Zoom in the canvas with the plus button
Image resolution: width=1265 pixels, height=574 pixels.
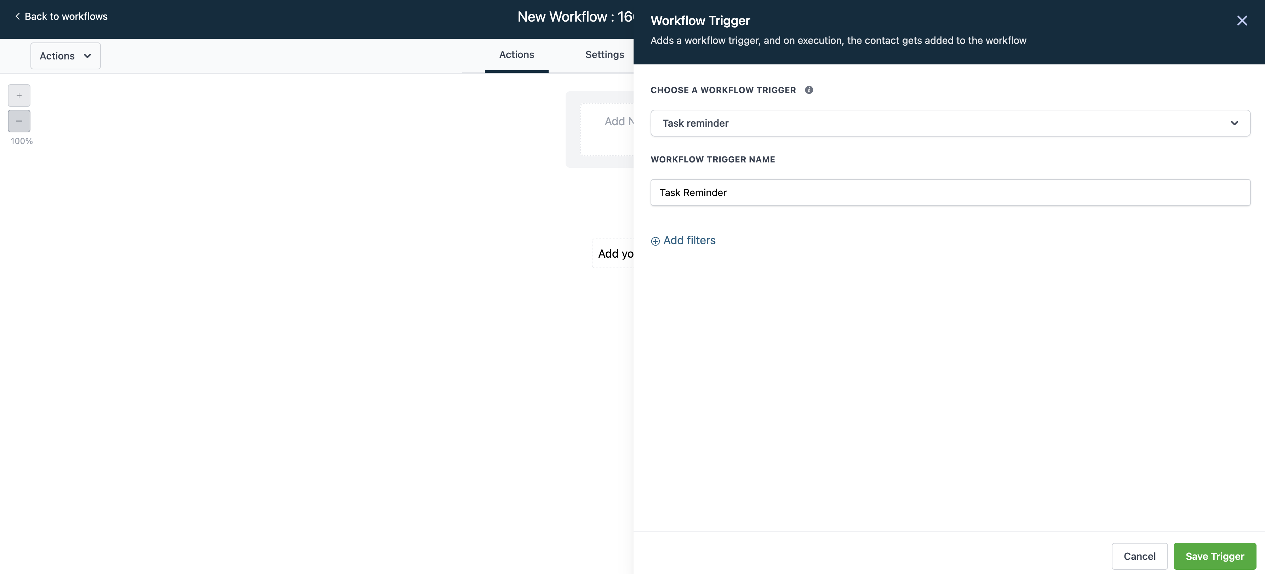click(19, 96)
